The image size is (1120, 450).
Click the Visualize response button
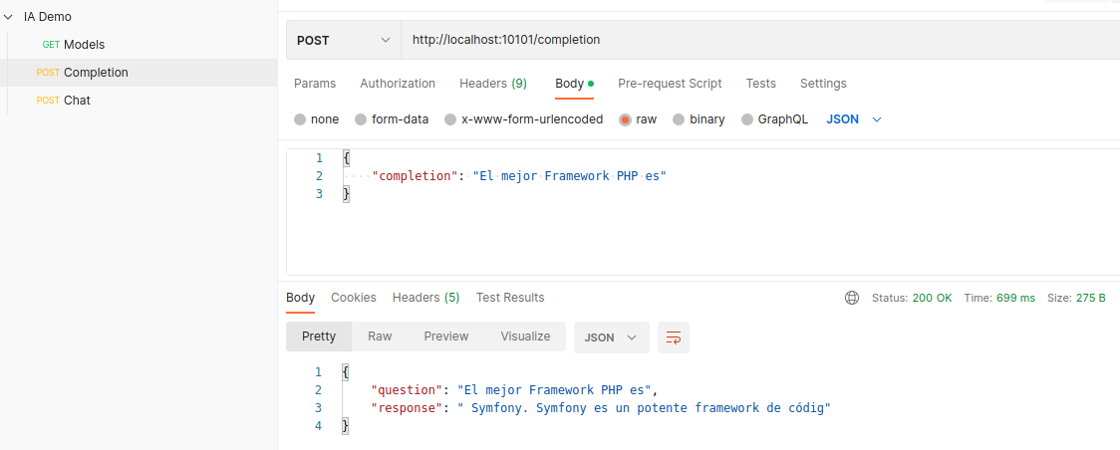pos(525,337)
